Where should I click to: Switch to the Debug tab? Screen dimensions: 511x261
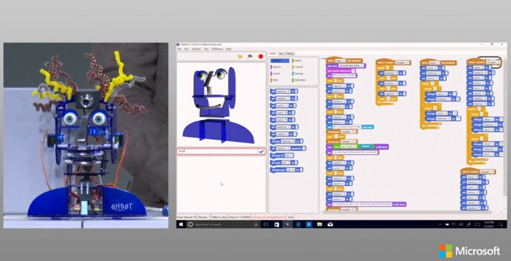pos(290,53)
